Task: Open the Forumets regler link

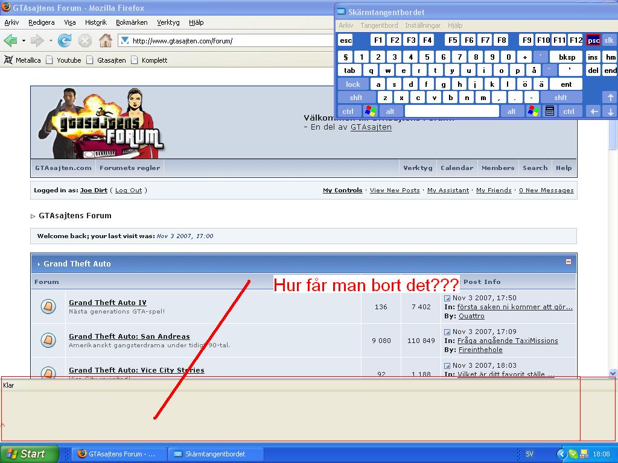Action: coord(130,168)
